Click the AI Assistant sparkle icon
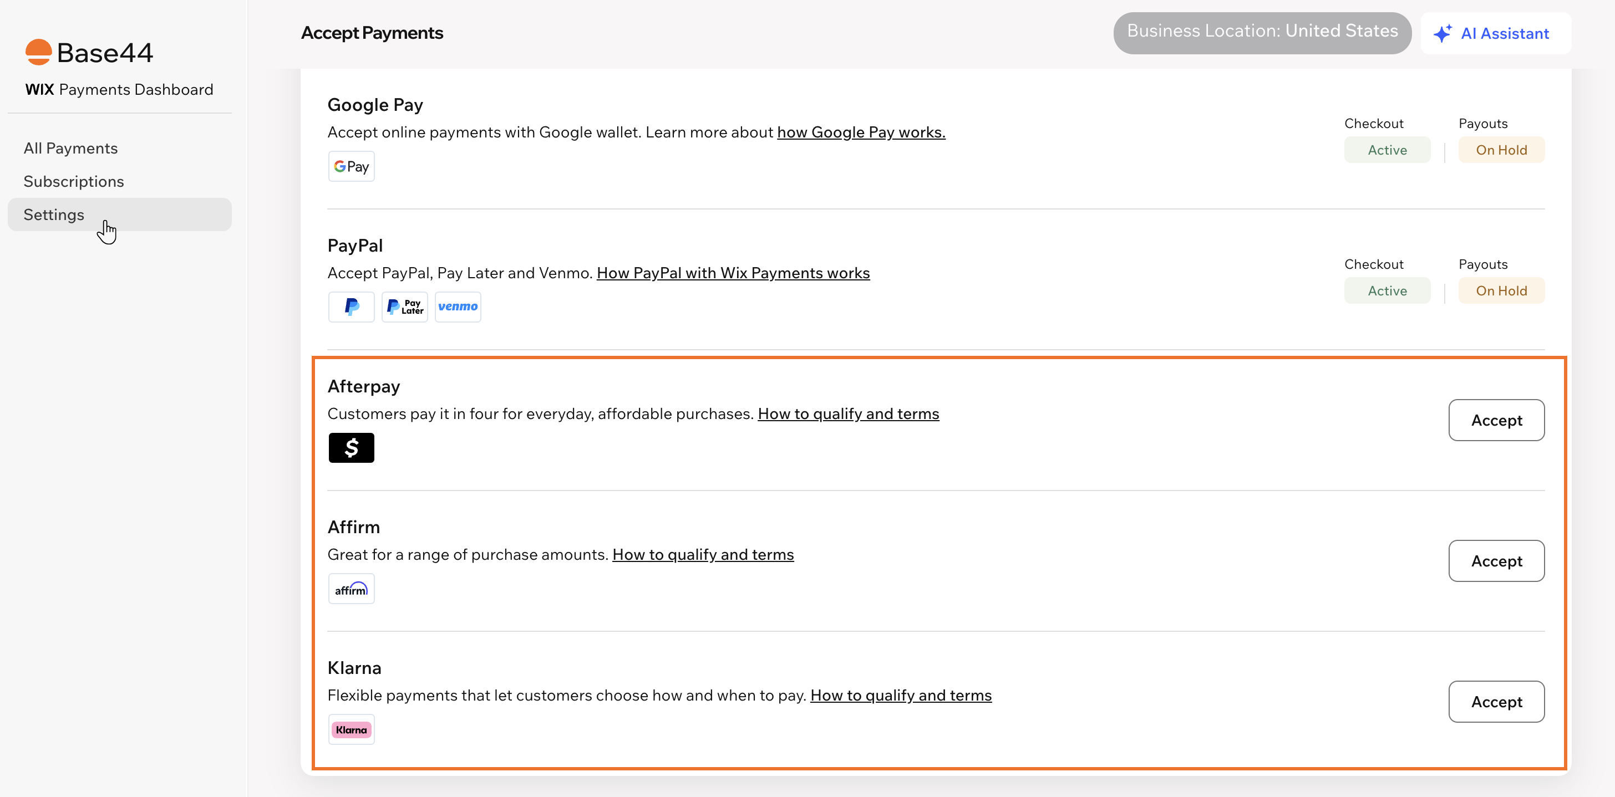The width and height of the screenshot is (1615, 797). (1443, 33)
